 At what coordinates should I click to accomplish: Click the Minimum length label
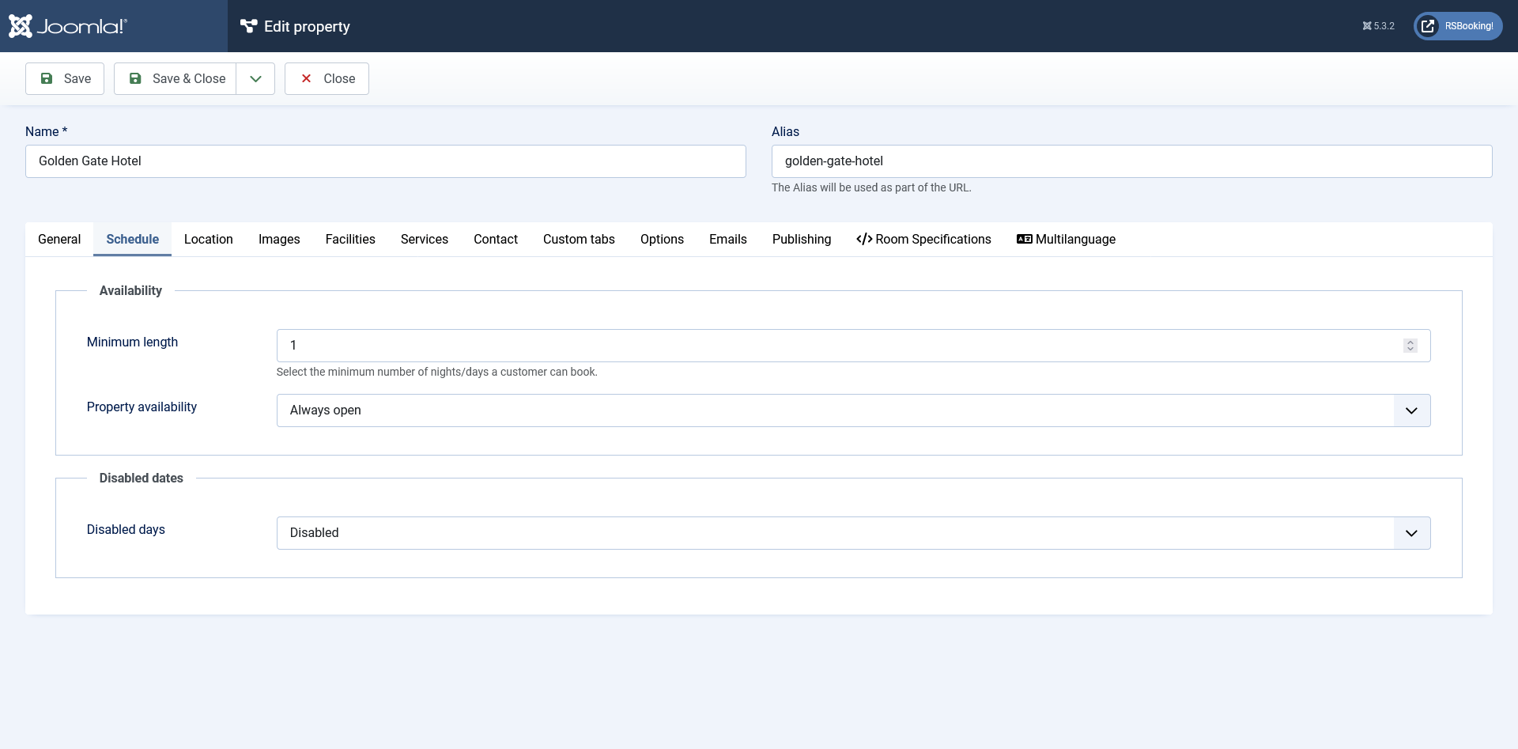pyautogui.click(x=132, y=342)
